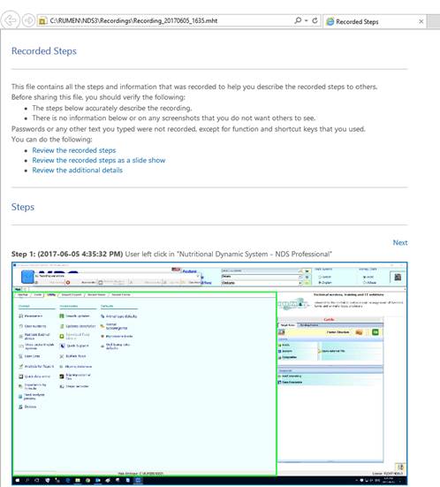The image size is (440, 487).
Task: Open 'Review the recorded steps as a slide show'
Action: point(99,160)
